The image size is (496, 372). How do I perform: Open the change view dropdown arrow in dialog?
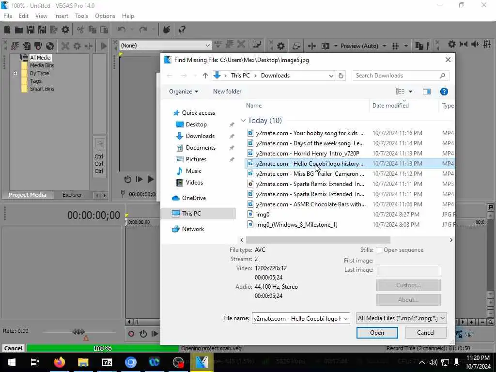tap(411, 92)
